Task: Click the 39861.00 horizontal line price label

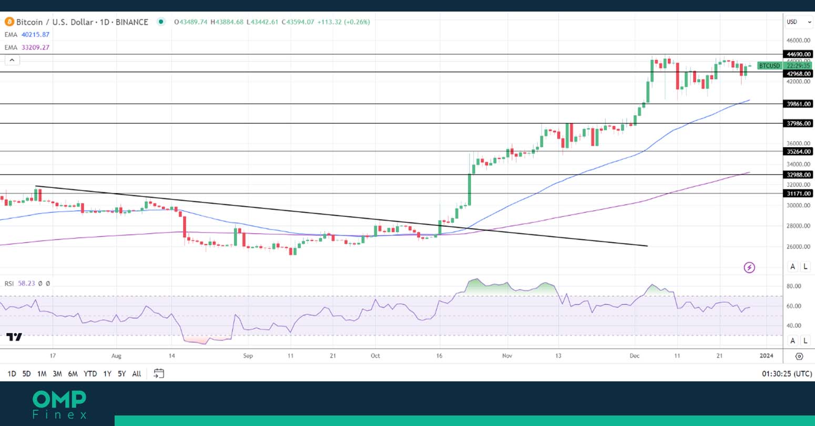Action: tap(798, 104)
